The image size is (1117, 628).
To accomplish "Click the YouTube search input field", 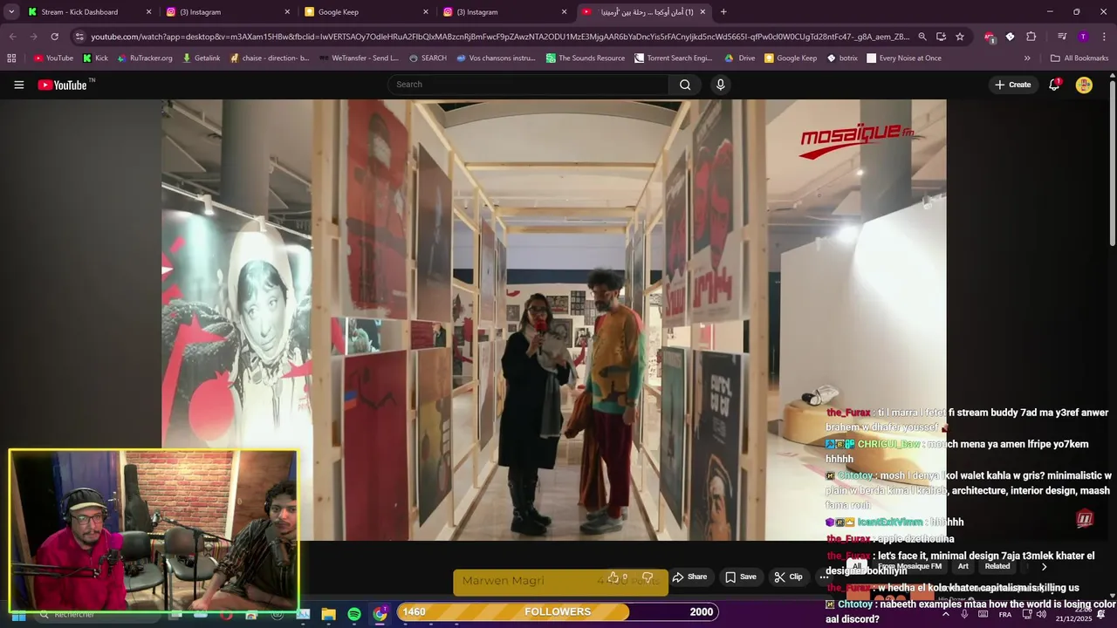I will (x=528, y=85).
